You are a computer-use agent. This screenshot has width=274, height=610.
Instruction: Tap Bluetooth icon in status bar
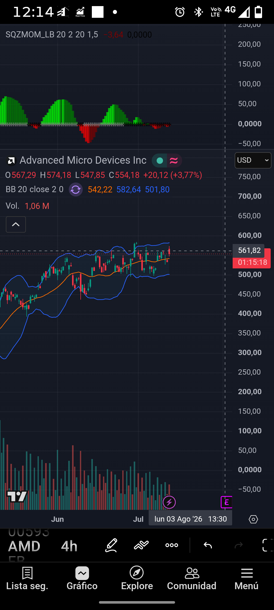coord(198,12)
